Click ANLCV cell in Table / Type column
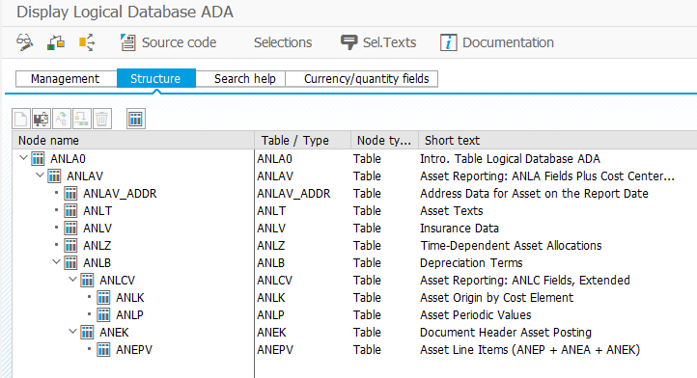697x378 pixels. pos(275,281)
